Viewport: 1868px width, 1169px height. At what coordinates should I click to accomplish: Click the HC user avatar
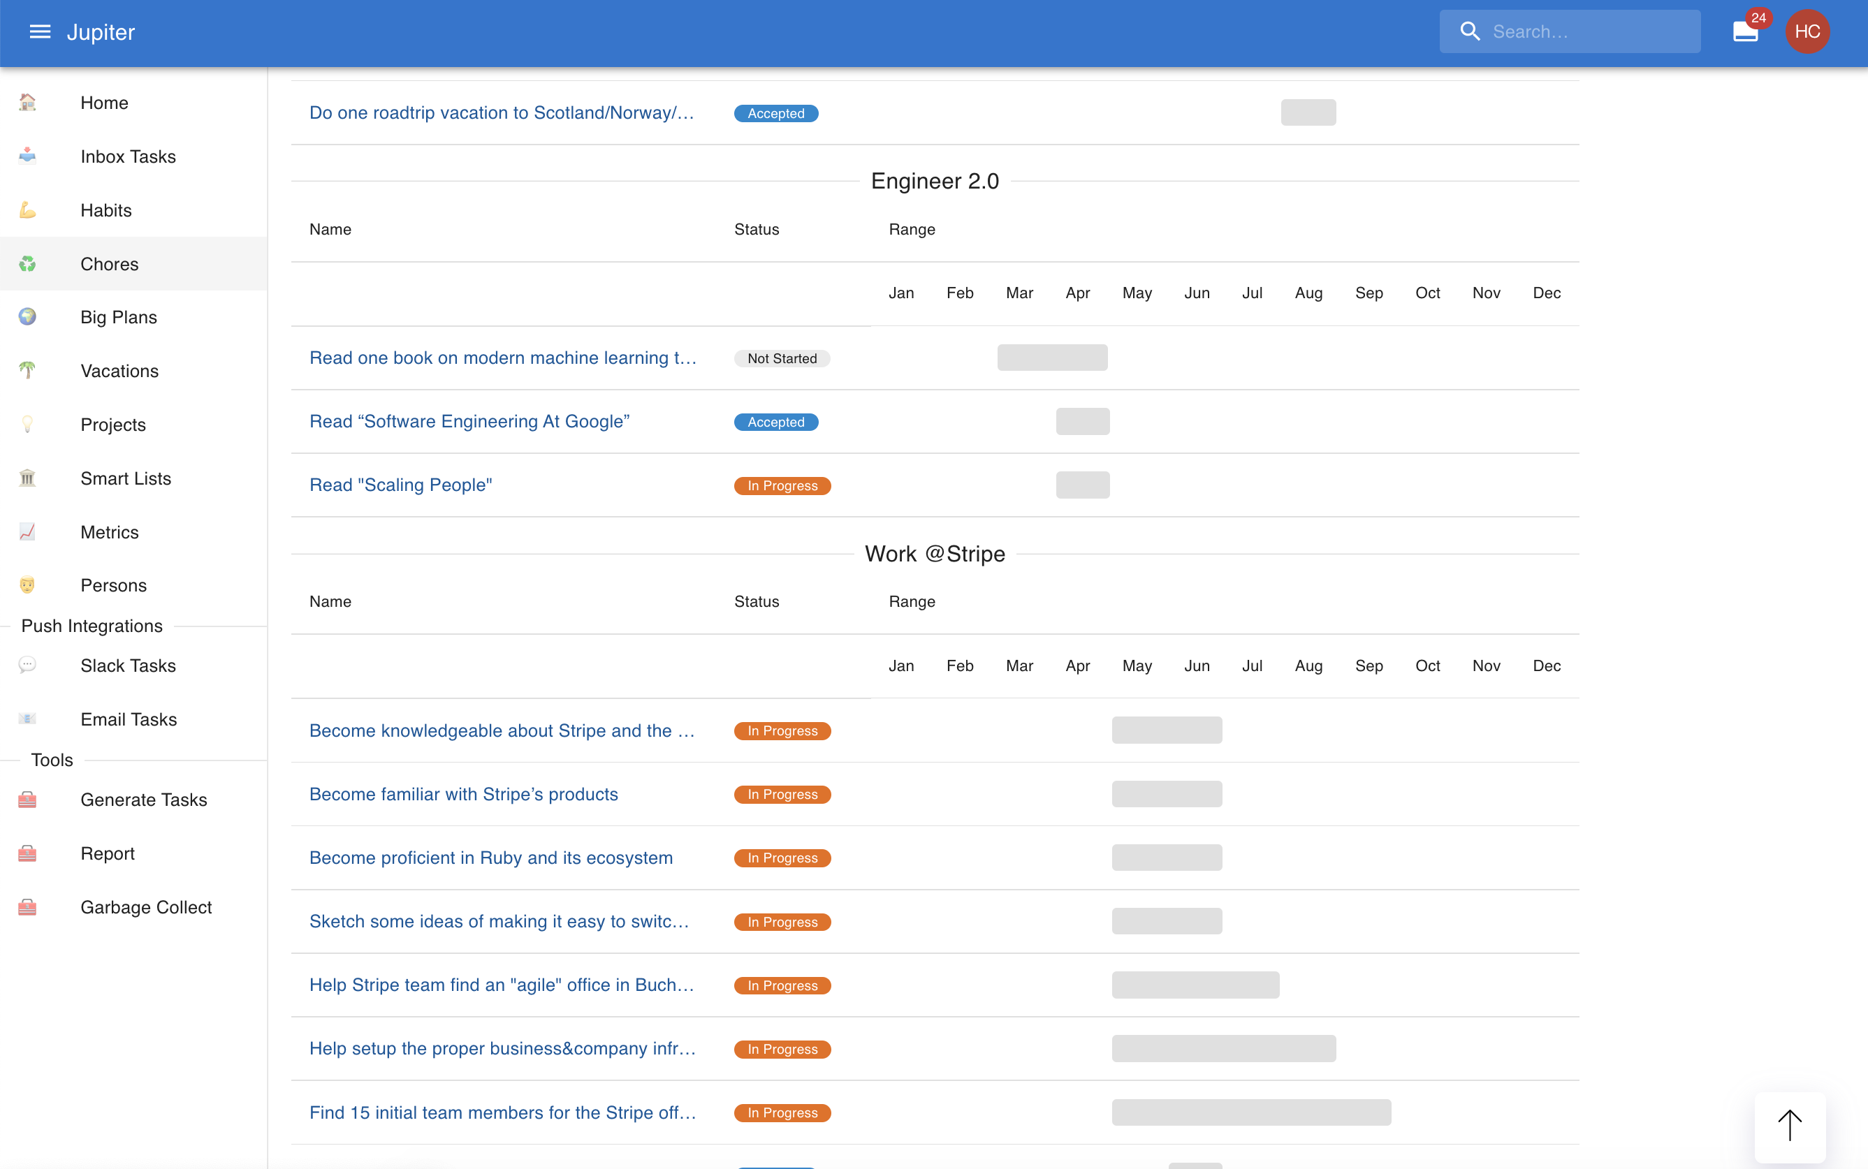click(x=1807, y=31)
